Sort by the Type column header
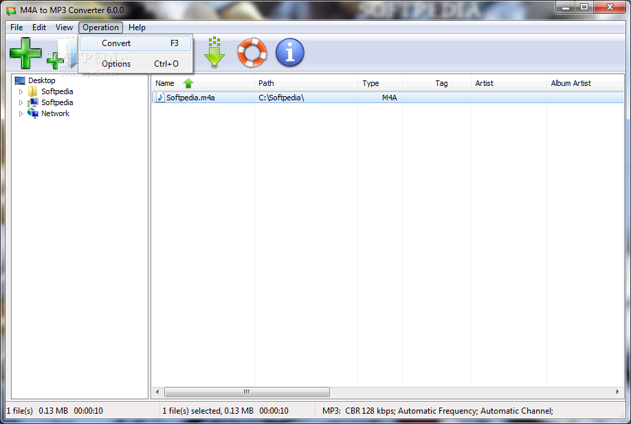Image resolution: width=631 pixels, height=424 pixels. pyautogui.click(x=380, y=83)
